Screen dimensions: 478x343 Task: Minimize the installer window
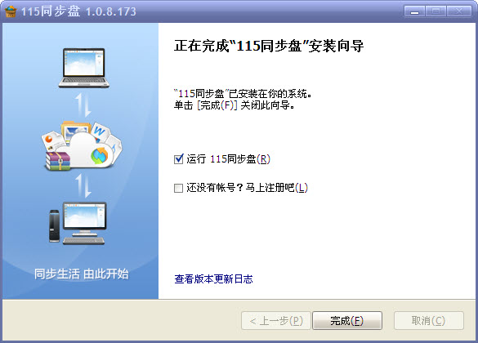414,11
